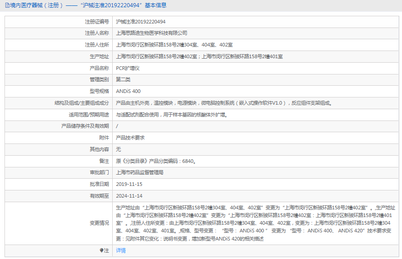Click the 有效期至 label

(99, 196)
